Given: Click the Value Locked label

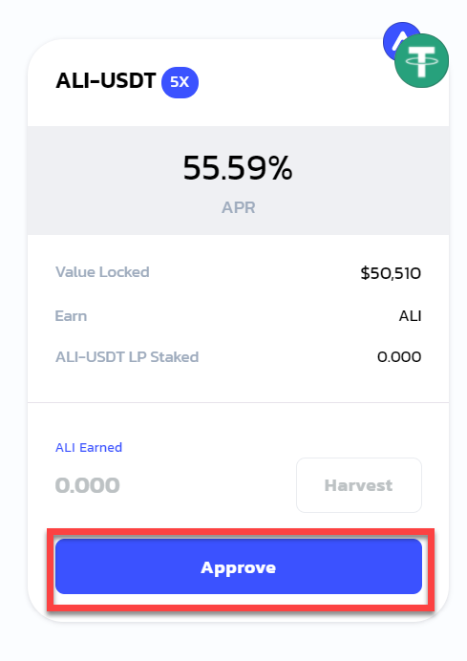Looking at the screenshot, I should [102, 272].
